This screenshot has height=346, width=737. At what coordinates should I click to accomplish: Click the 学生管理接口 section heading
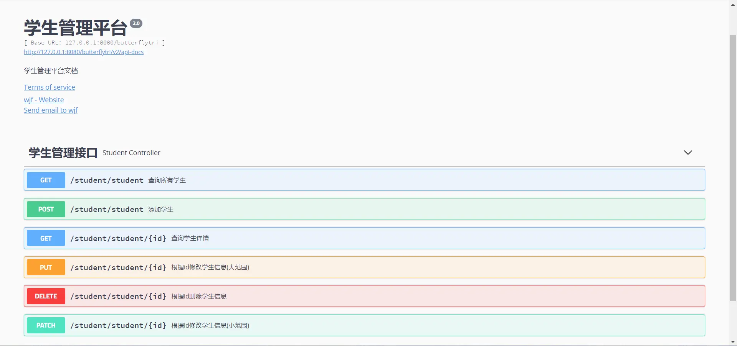pyautogui.click(x=63, y=153)
